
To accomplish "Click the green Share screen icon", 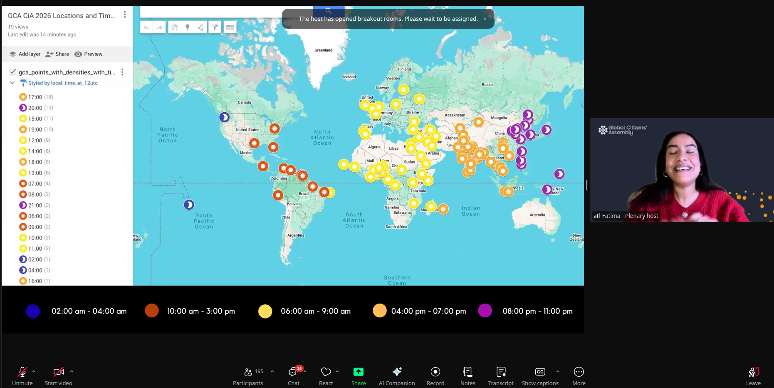I will [358, 372].
